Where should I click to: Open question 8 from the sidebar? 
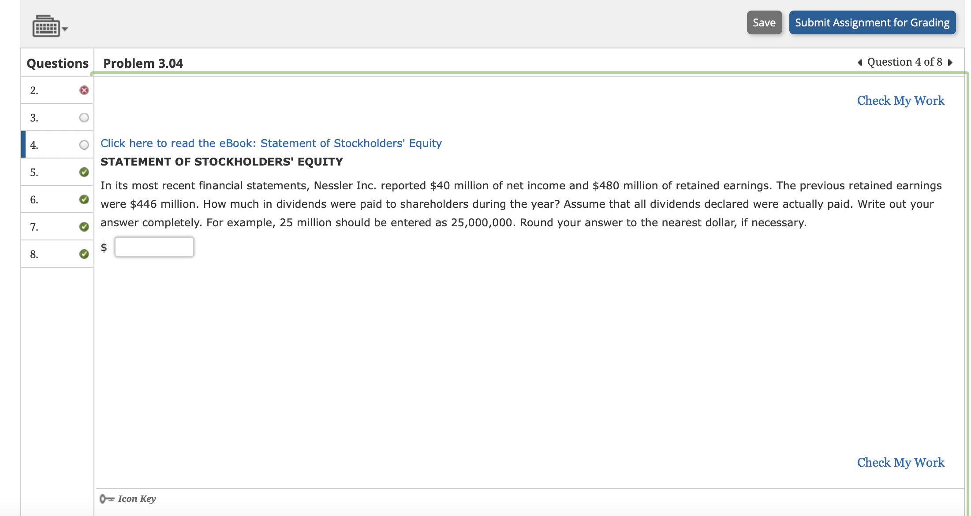(34, 254)
